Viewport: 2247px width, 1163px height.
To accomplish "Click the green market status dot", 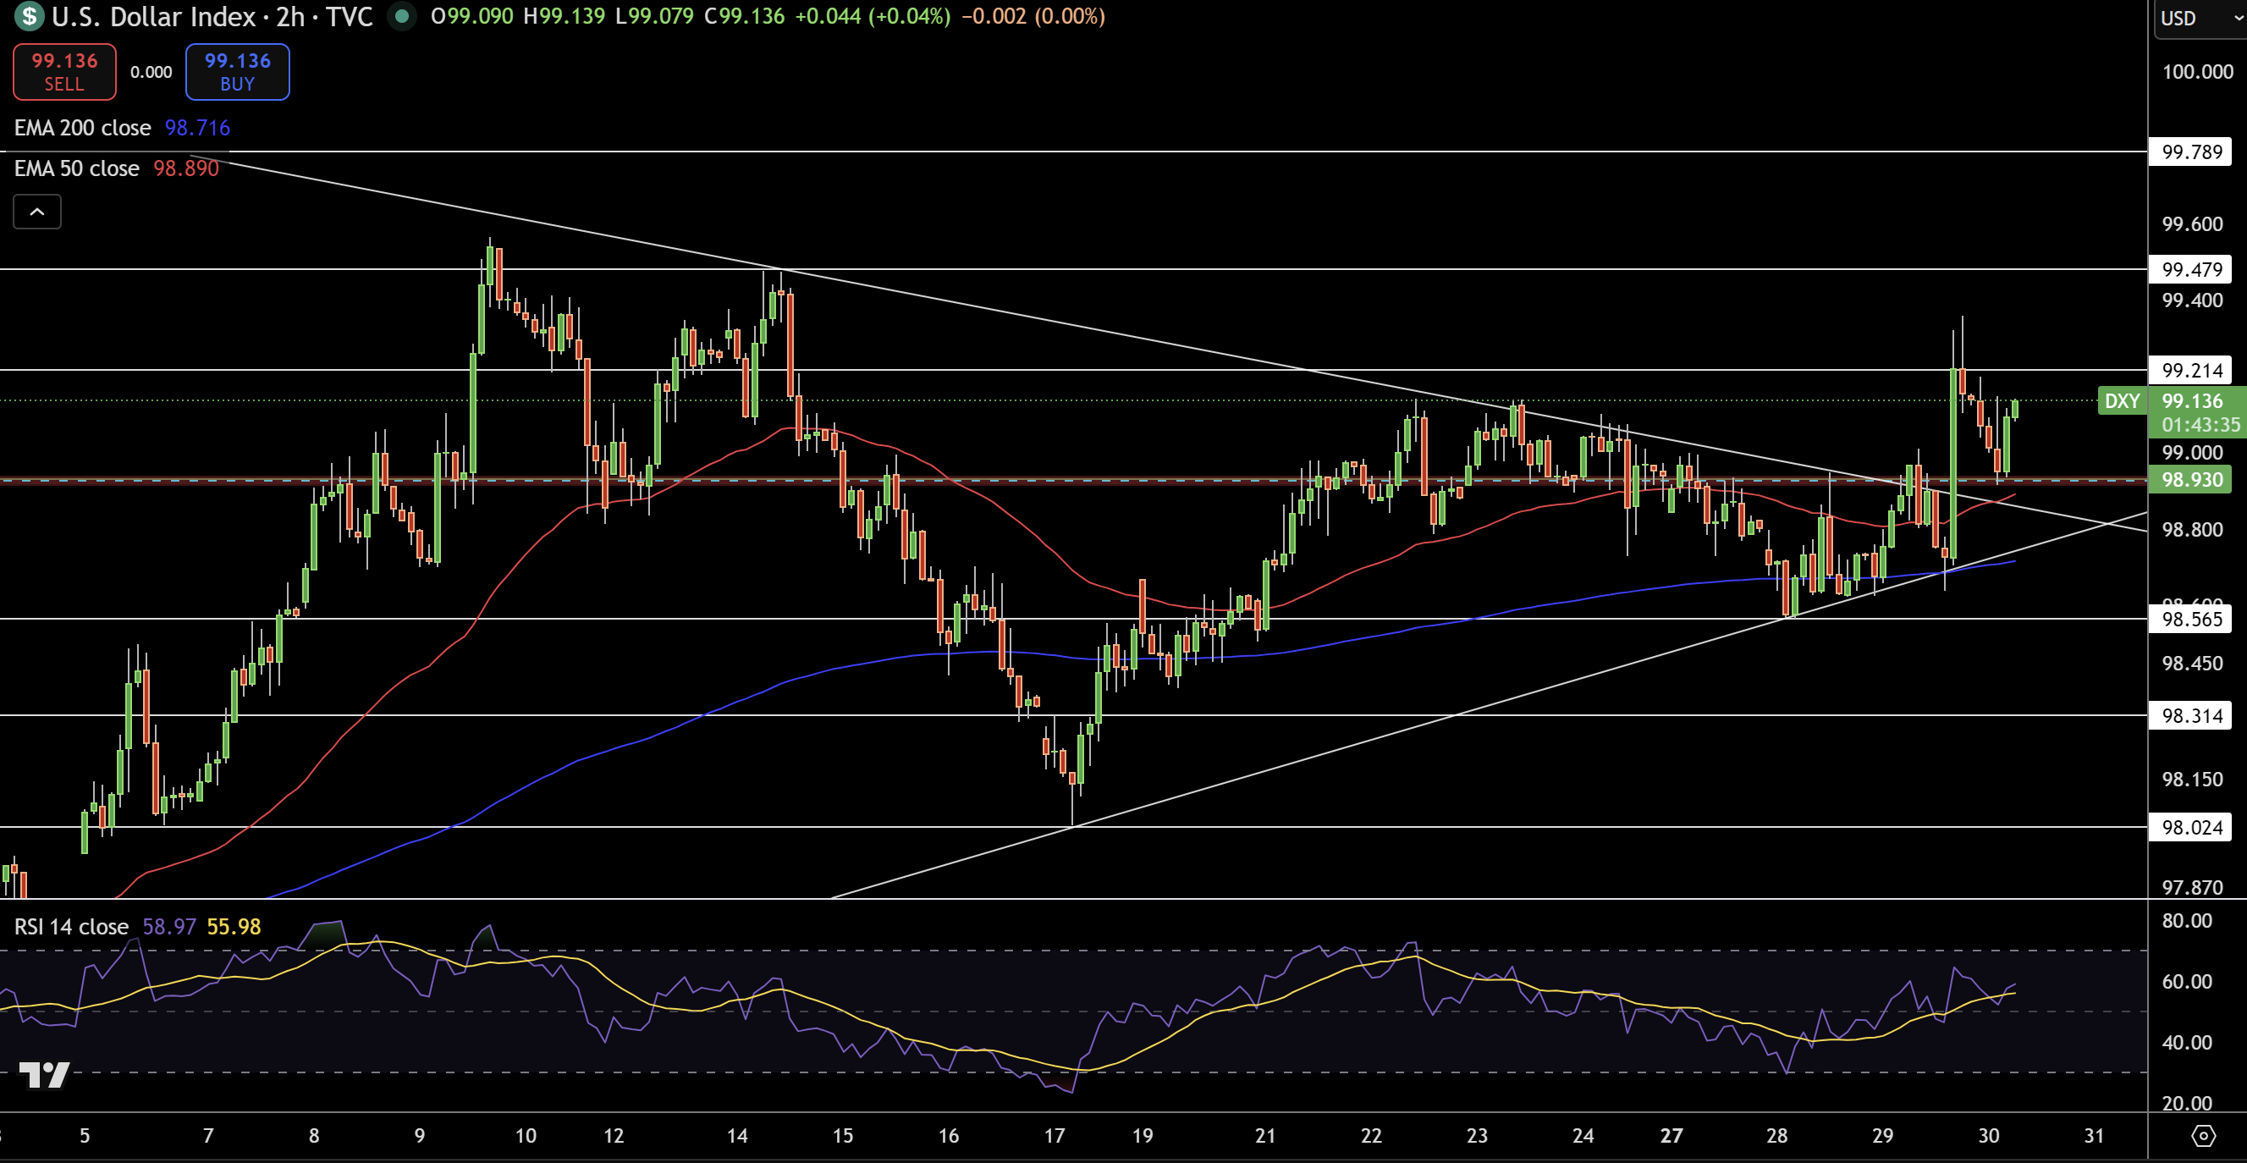I will (x=402, y=15).
